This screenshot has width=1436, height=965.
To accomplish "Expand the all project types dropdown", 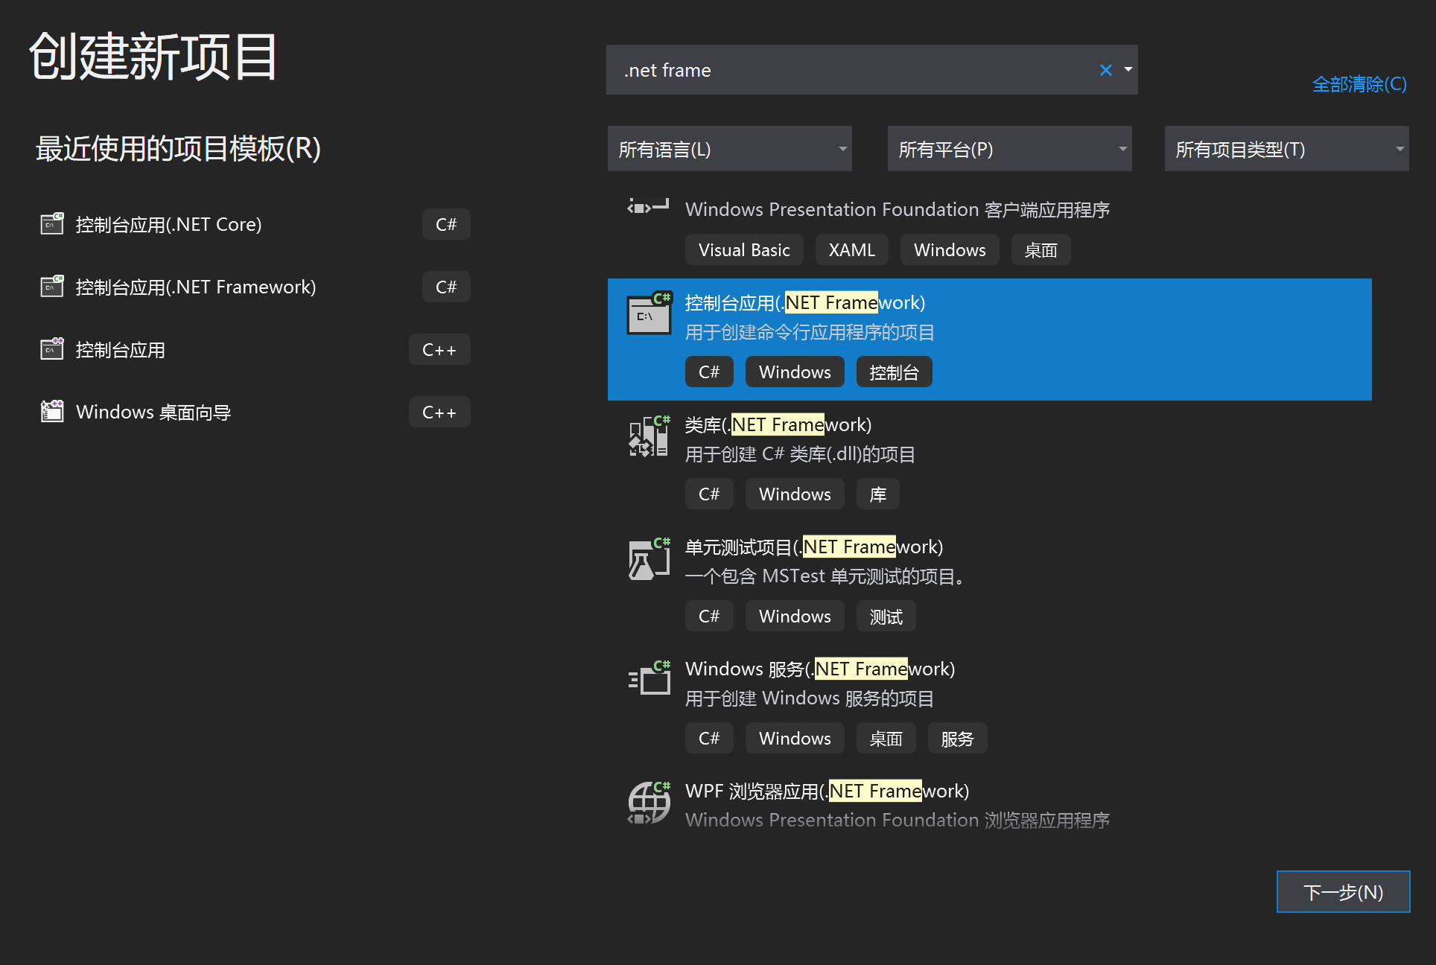I will [1286, 149].
